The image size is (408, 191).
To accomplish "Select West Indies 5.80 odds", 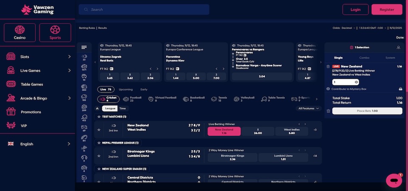I will click(292, 131).
